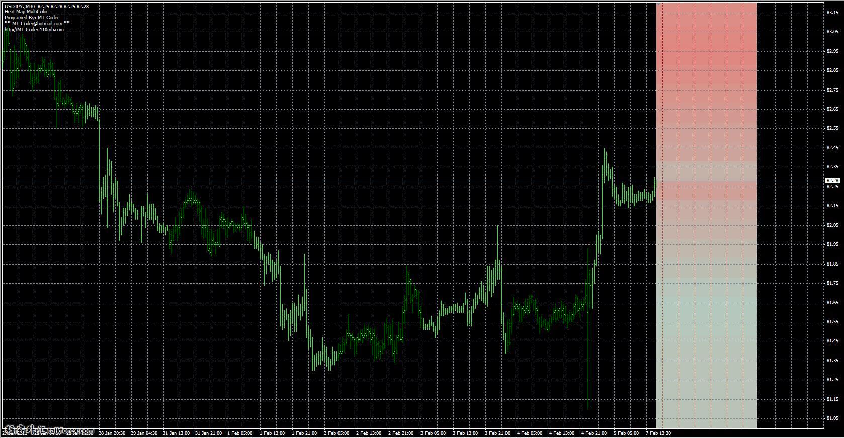Click the '2 Feb 21:00' time label
The height and width of the screenshot is (438, 844).
401,433
